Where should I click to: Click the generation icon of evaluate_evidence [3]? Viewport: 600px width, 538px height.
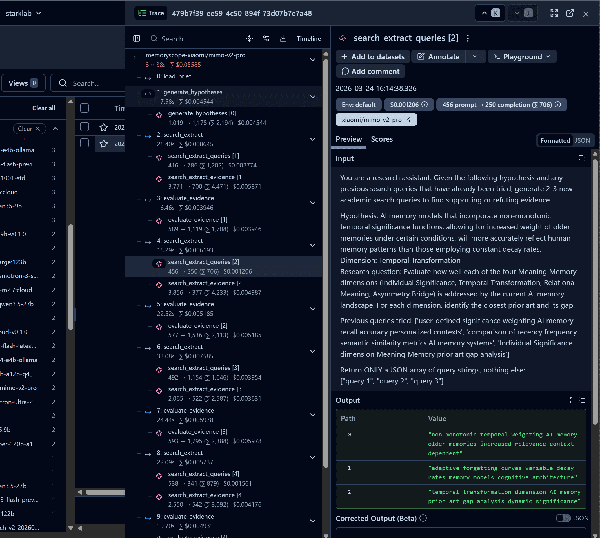coord(159,433)
